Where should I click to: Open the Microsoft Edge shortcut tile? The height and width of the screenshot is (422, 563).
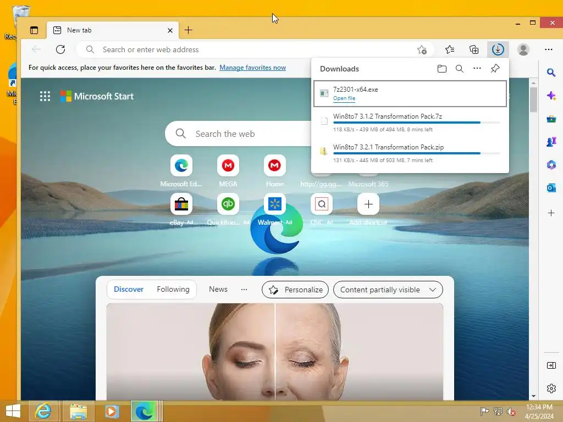[181, 165]
